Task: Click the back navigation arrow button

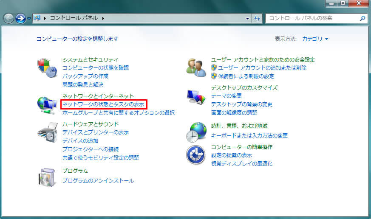Action: tap(8, 18)
